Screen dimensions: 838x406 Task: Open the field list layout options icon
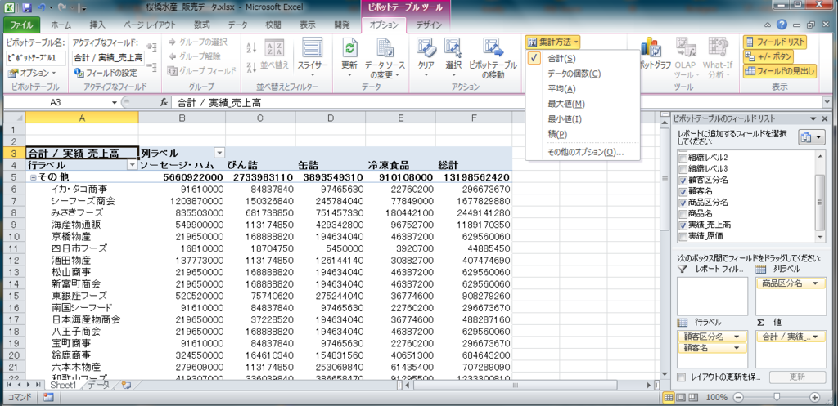coord(812,137)
